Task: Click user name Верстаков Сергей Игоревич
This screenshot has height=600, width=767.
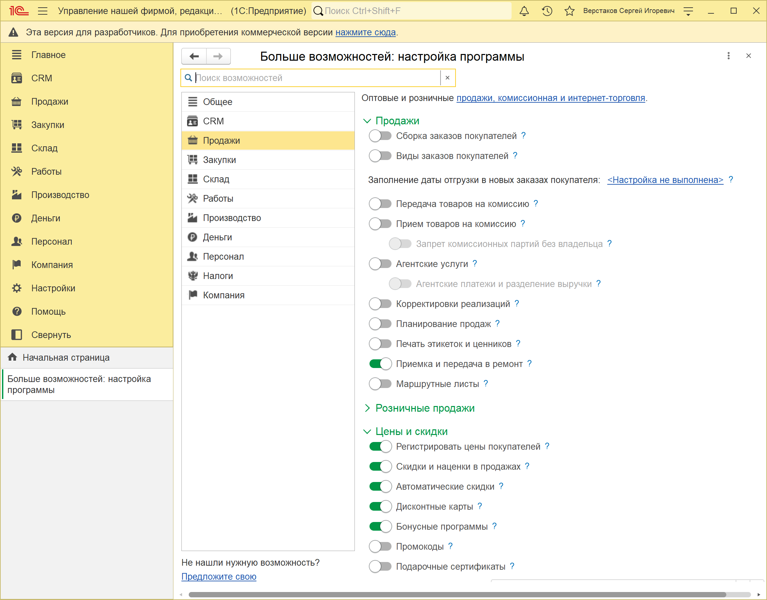Action: coord(629,11)
